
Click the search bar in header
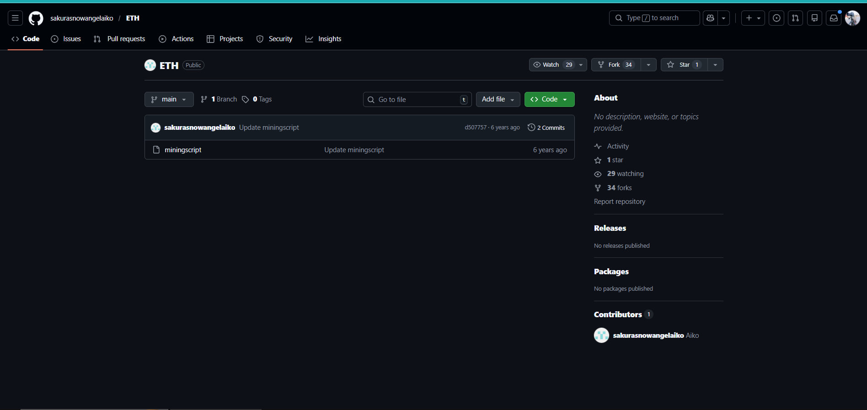click(654, 18)
